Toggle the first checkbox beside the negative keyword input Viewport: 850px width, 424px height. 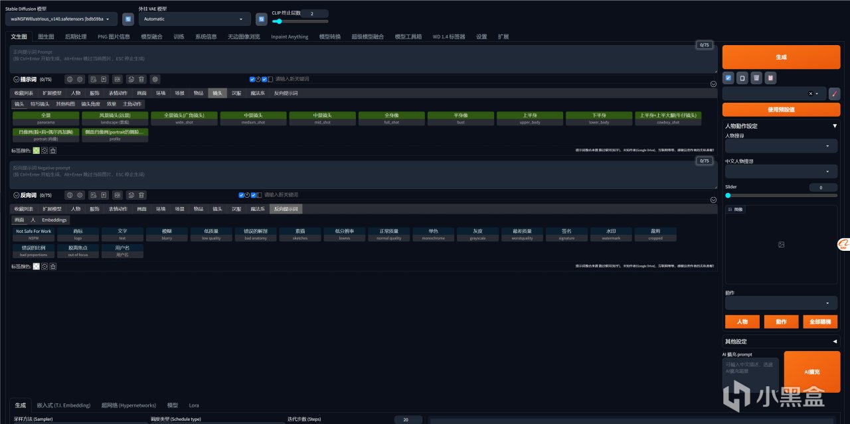241,195
